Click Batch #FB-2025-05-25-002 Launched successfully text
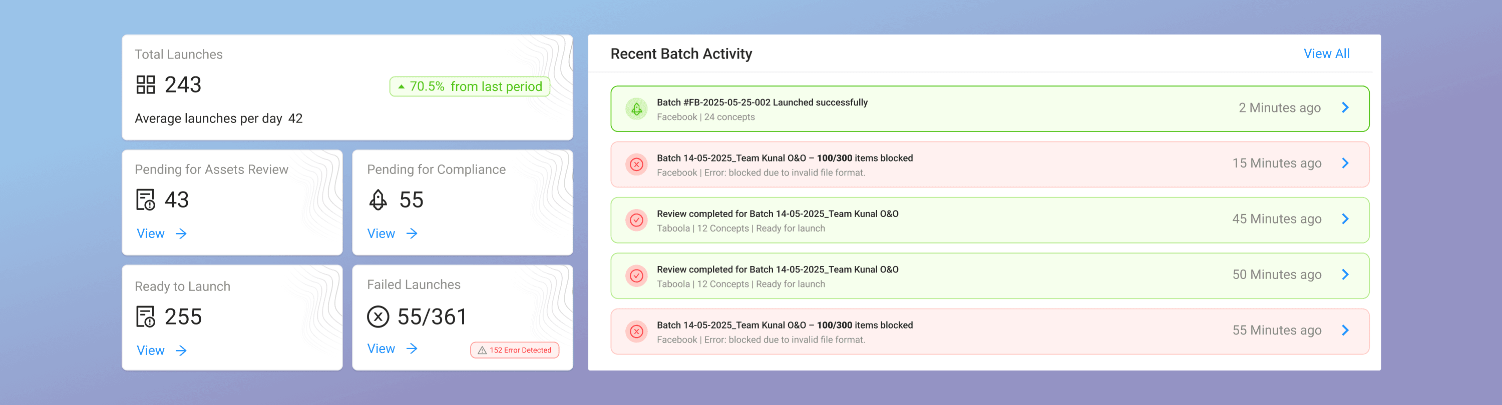This screenshot has height=405, width=1502. pos(762,102)
